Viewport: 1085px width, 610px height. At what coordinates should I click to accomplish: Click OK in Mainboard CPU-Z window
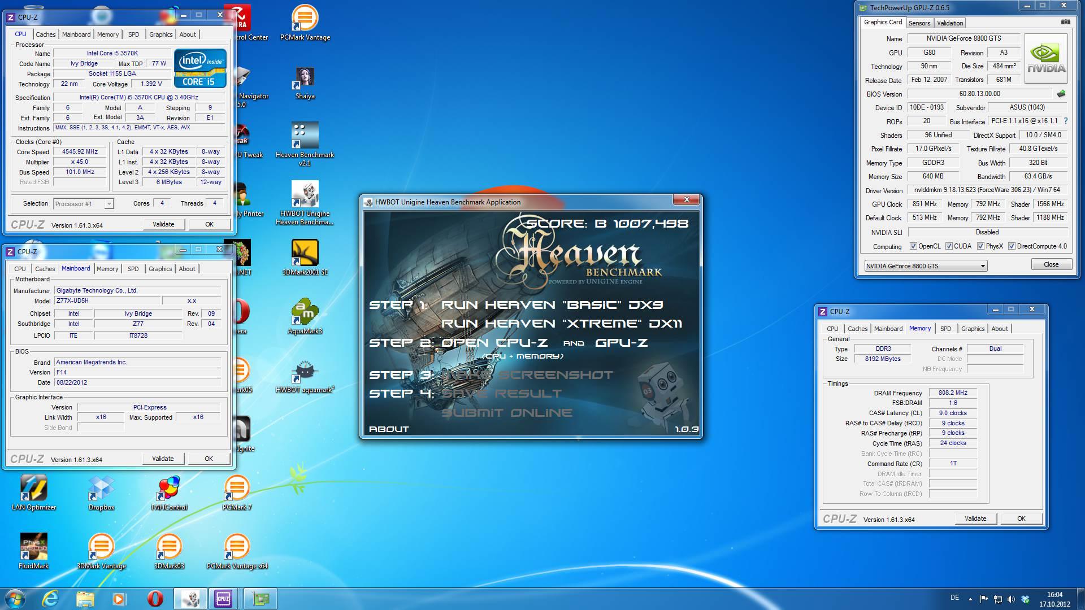(x=209, y=459)
